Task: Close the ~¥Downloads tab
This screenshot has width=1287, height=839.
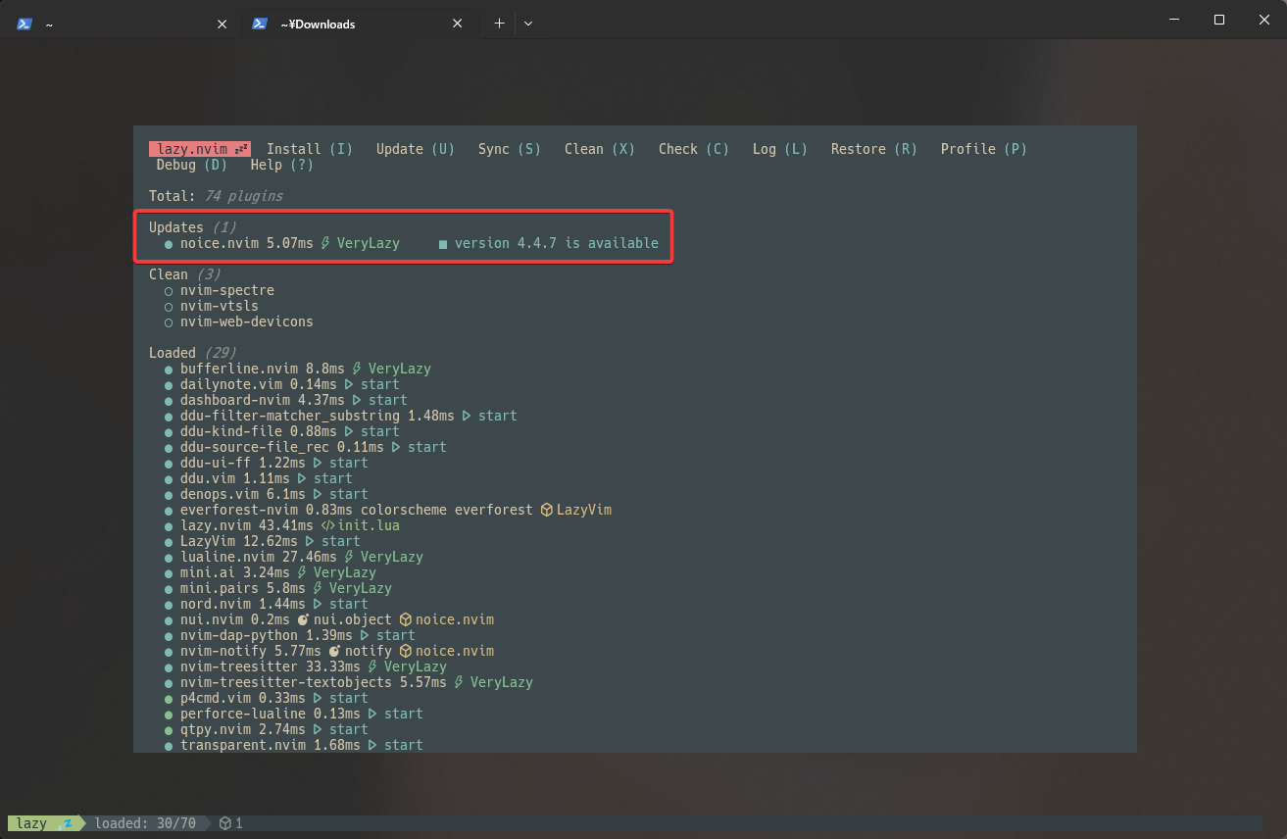Action: click(458, 24)
